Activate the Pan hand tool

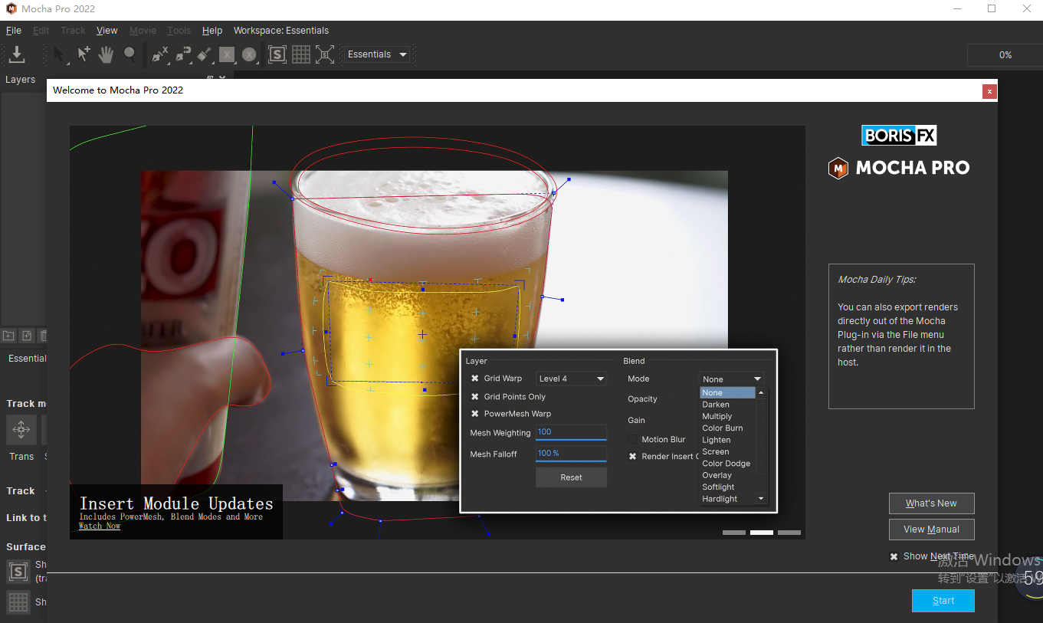pos(107,54)
